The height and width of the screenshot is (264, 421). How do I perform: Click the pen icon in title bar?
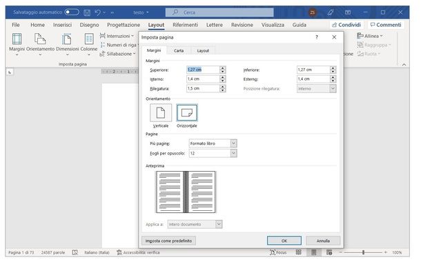[331, 12]
